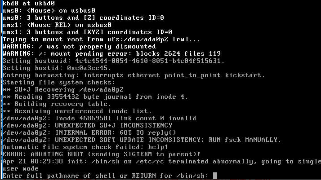The image size is (321, 180).
Task: Click the hostuuid value 4c4c4544-0054-4610
Action: [150, 61]
